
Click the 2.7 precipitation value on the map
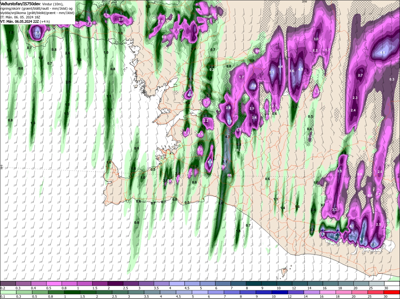pyautogui.click(x=360, y=75)
